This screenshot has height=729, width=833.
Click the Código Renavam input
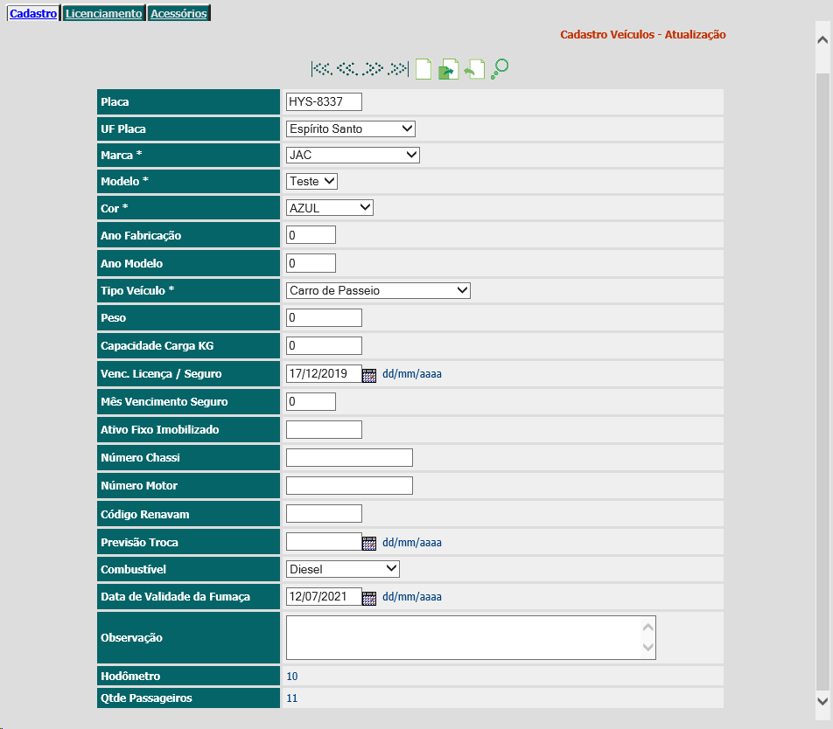pyautogui.click(x=324, y=514)
